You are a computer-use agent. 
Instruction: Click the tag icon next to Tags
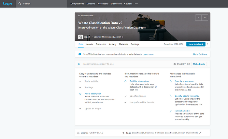point(123,133)
